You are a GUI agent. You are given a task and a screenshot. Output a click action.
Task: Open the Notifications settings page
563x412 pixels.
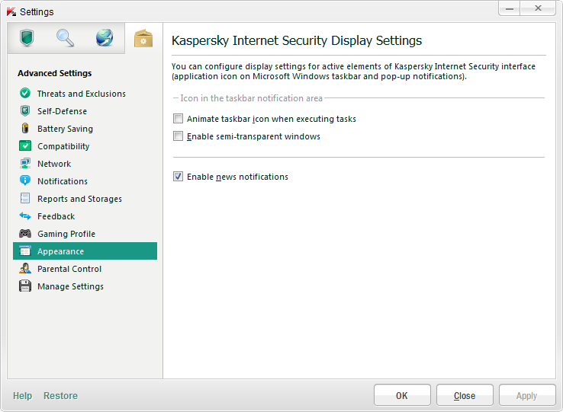pos(63,181)
